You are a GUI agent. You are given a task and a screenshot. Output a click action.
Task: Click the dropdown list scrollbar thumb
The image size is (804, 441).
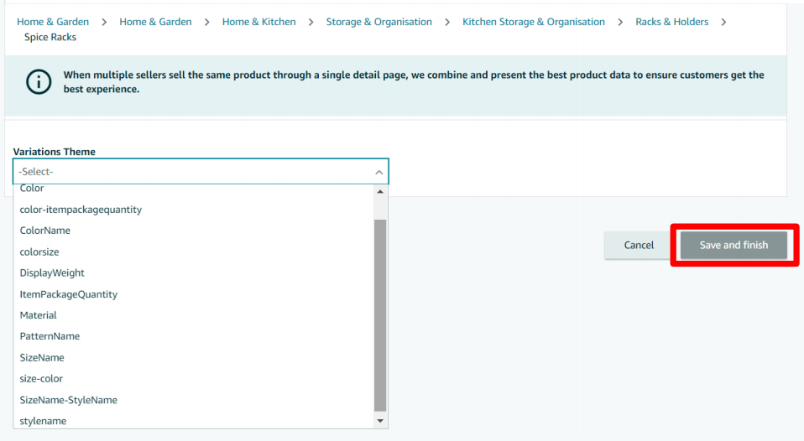(x=380, y=314)
